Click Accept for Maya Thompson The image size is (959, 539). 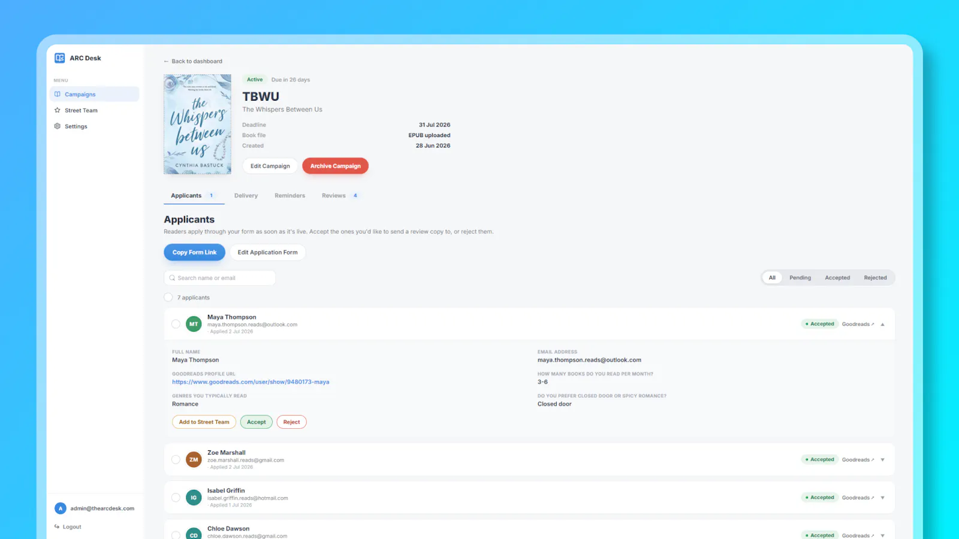[x=256, y=422]
